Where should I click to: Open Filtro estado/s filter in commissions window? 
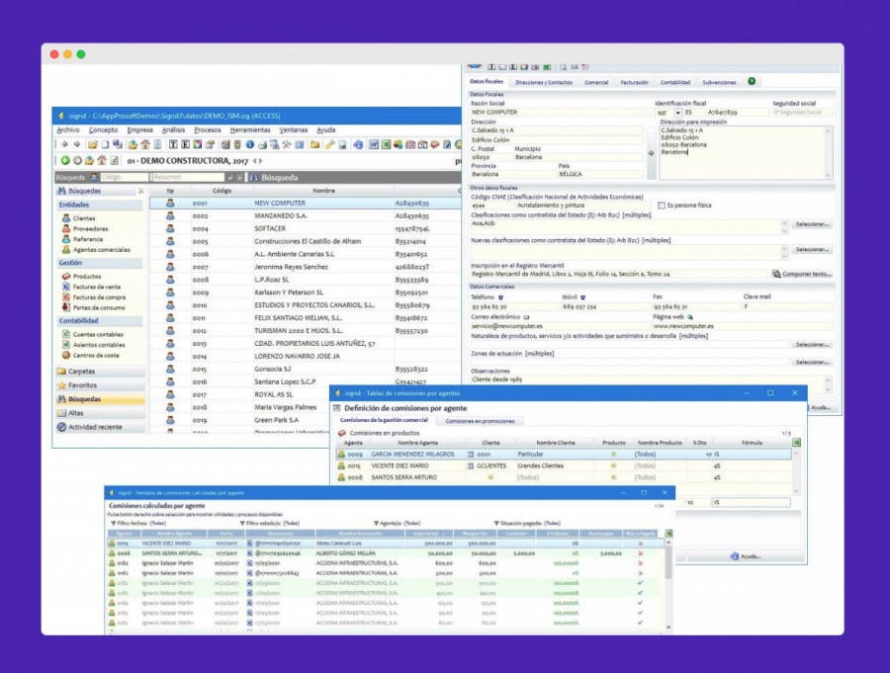(270, 523)
